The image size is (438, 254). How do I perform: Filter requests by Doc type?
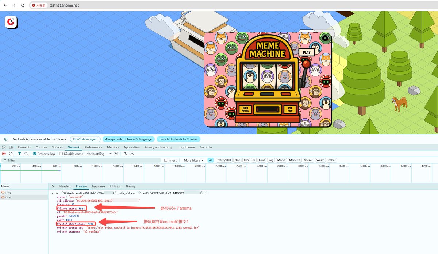[x=238, y=160]
